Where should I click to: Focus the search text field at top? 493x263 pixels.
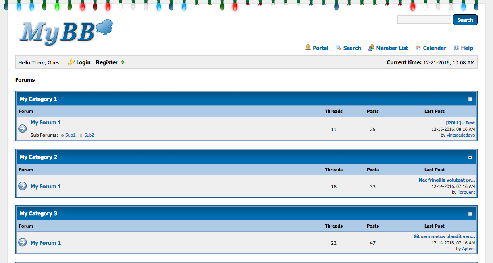(x=424, y=20)
